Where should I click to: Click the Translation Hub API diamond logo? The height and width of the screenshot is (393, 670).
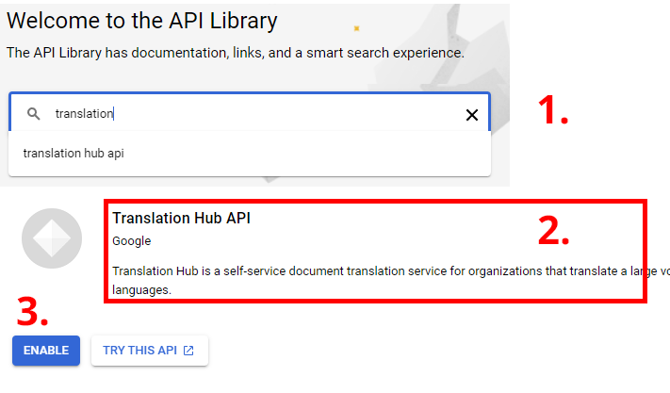coord(52,240)
